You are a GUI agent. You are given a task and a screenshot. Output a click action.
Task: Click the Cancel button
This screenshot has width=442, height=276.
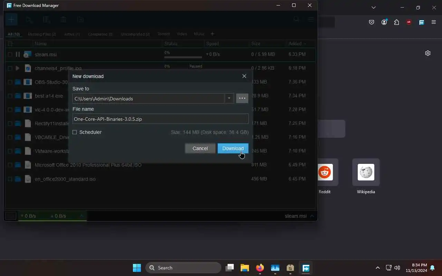[200, 148]
